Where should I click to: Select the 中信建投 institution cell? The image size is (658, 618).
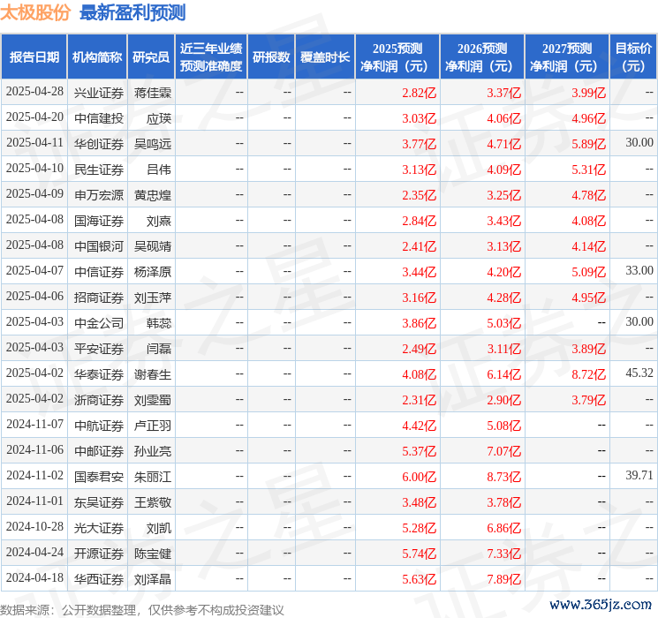pos(99,118)
